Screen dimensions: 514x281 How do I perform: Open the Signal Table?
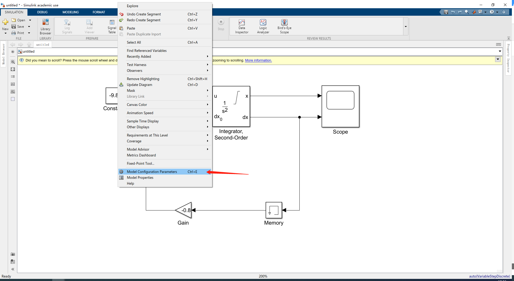[x=112, y=26]
